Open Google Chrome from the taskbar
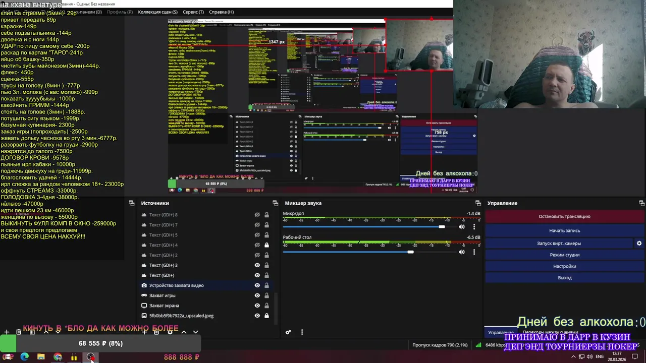 pyautogui.click(x=58, y=357)
